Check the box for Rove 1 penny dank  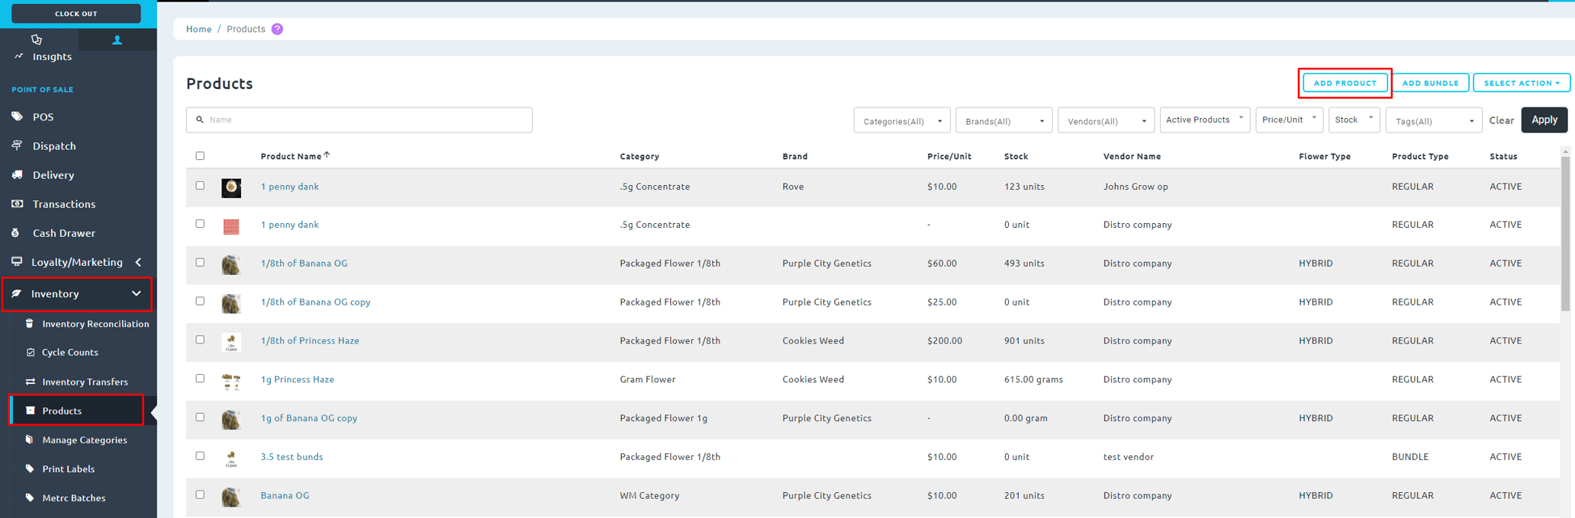point(200,185)
